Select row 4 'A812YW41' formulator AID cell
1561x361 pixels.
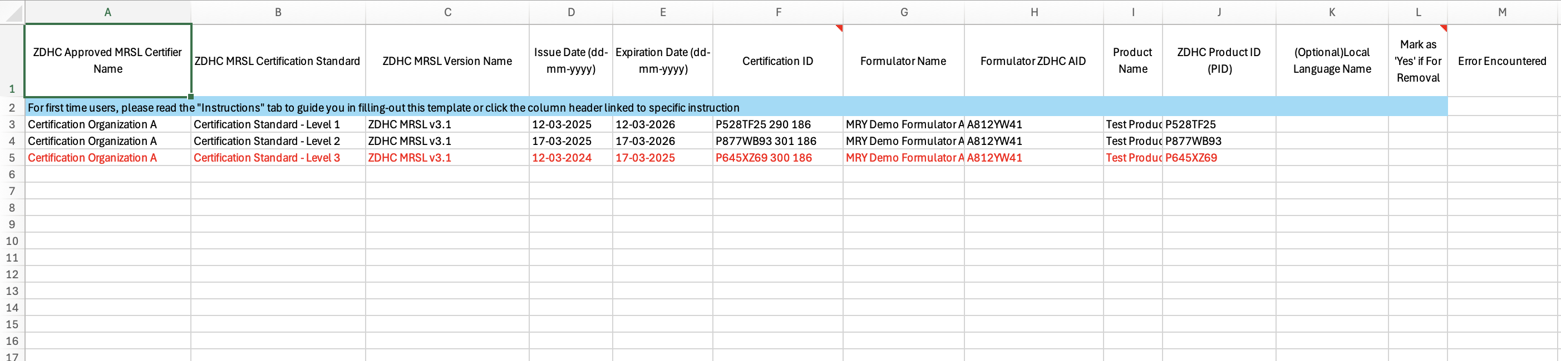click(1034, 141)
